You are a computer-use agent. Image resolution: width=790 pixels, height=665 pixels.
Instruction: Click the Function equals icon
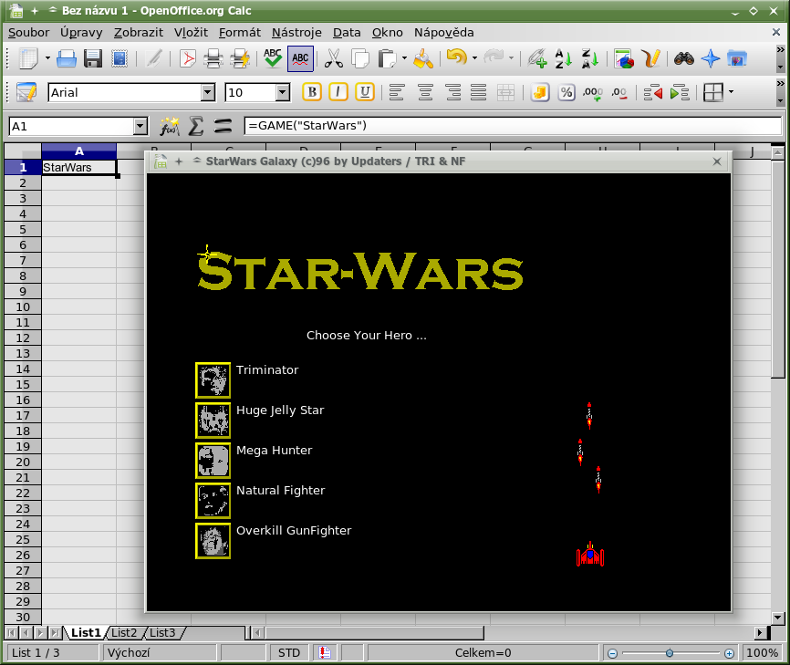pyautogui.click(x=223, y=126)
